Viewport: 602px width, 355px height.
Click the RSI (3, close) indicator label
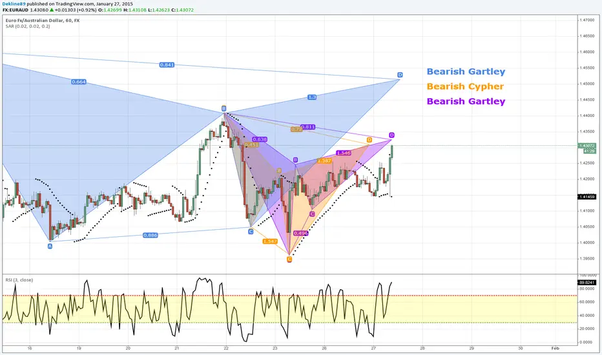[x=19, y=280]
